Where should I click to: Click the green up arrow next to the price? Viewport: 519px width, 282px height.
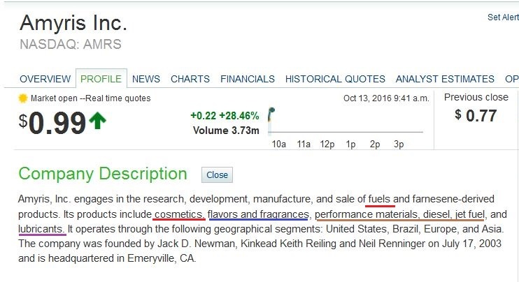[98, 122]
